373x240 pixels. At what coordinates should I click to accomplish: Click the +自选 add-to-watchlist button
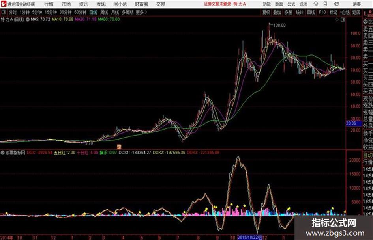pyautogui.click(x=345, y=12)
